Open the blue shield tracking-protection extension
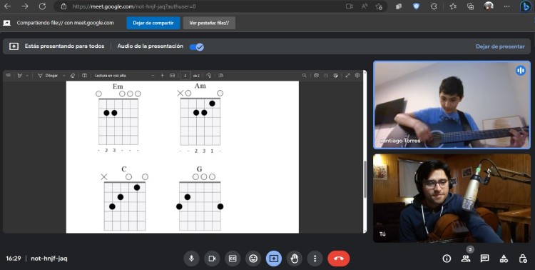This screenshot has width=535, height=270. click(x=416, y=6)
